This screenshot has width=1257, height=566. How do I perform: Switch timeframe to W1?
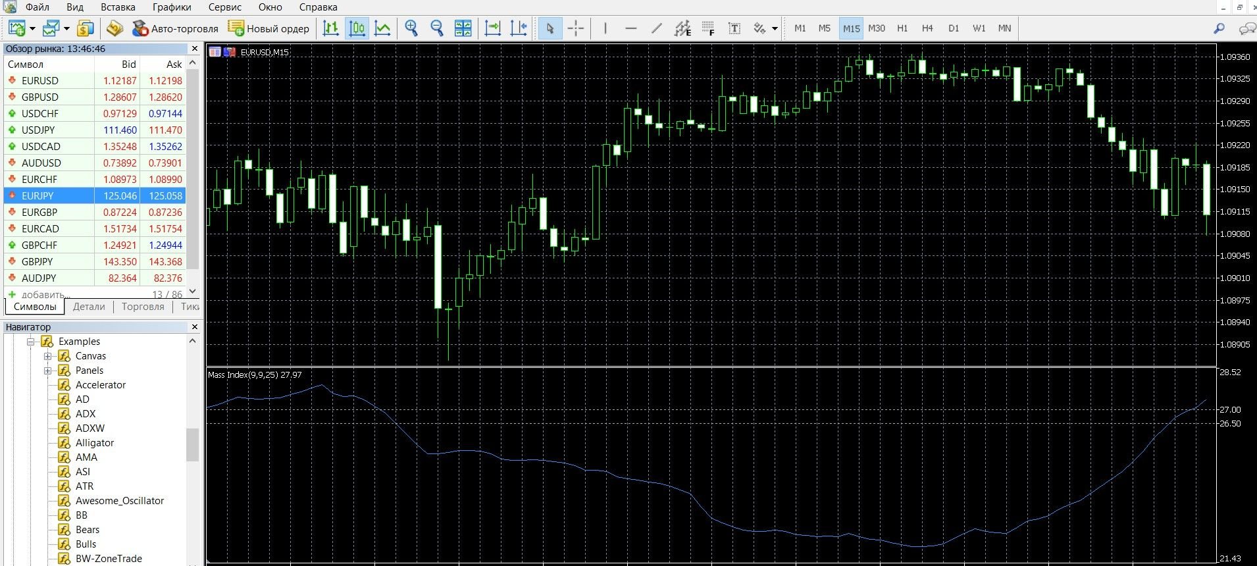[x=979, y=28]
